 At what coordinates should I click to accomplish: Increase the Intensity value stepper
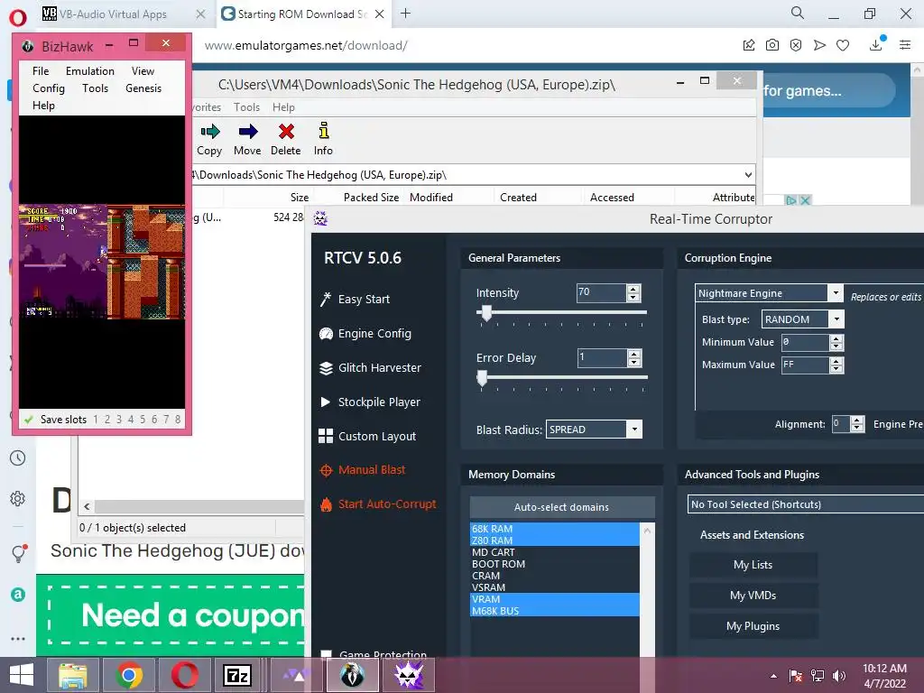point(633,289)
